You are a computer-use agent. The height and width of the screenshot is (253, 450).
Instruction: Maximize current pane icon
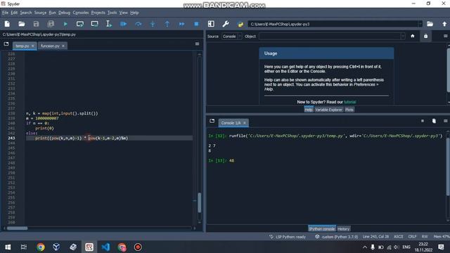(x=211, y=24)
